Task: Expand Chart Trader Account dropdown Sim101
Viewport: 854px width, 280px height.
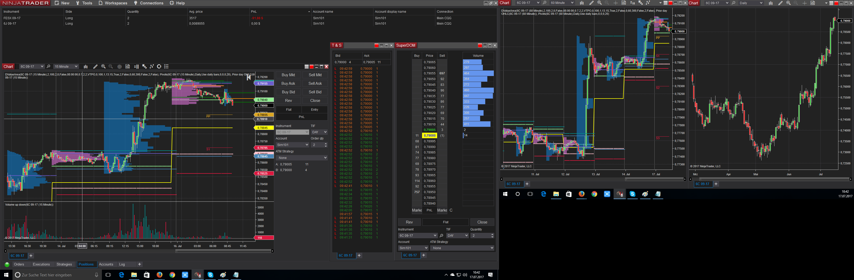Action: click(292, 145)
